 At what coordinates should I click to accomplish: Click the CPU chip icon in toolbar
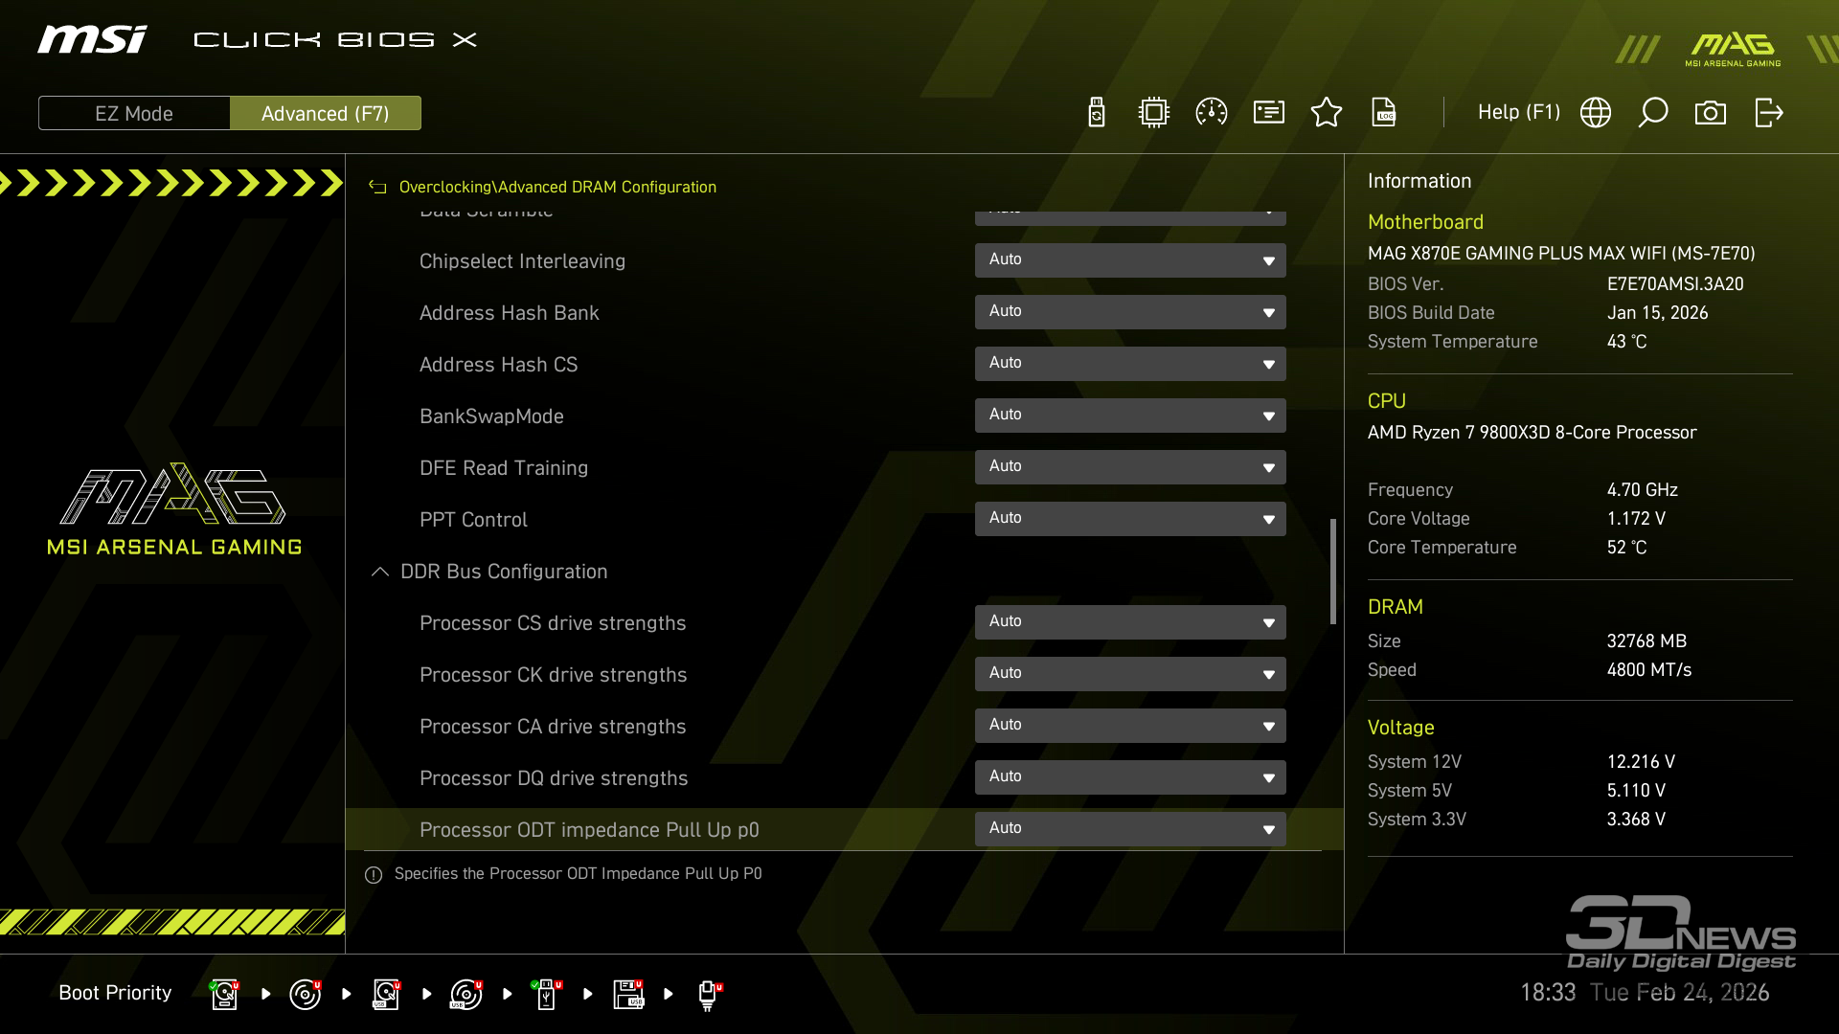pos(1154,113)
